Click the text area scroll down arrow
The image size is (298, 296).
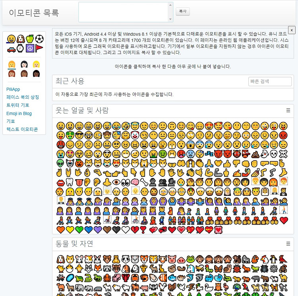click(x=170, y=19)
